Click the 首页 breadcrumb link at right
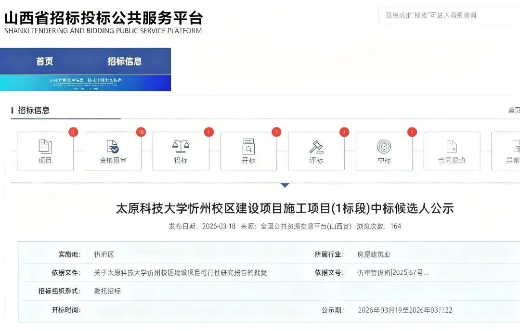 (514, 110)
